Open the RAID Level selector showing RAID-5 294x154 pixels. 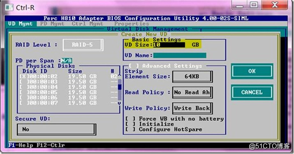[x=83, y=45]
